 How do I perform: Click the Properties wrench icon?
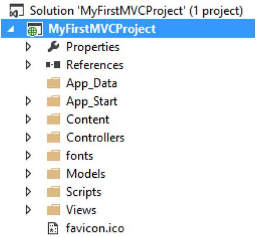(x=53, y=46)
